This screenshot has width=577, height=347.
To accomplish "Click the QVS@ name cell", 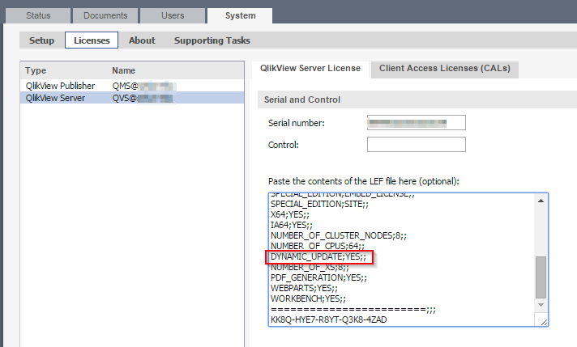I will click(x=143, y=98).
